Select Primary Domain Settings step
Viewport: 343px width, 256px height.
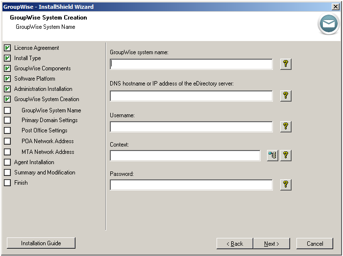coord(49,120)
